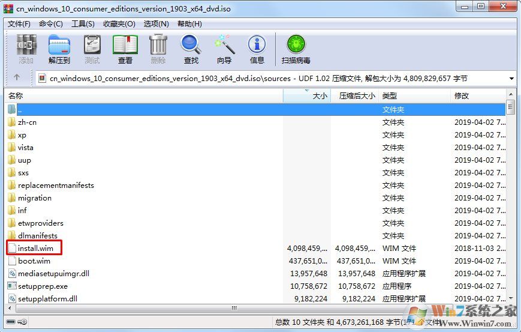Open the 帮助(H) menu
The width and height of the screenshot is (521, 332).
coord(189,24)
